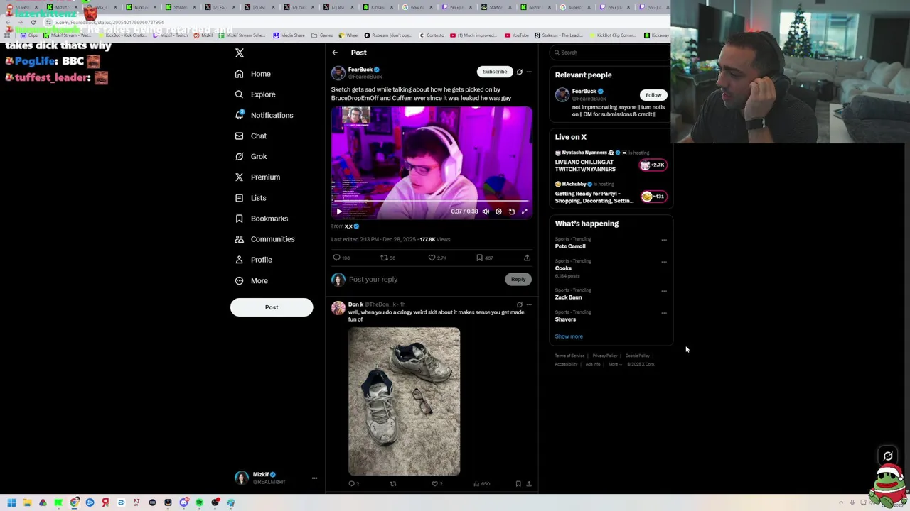Click the X logo in sidebar
Viewport: 910px width, 511px height.
click(x=240, y=53)
